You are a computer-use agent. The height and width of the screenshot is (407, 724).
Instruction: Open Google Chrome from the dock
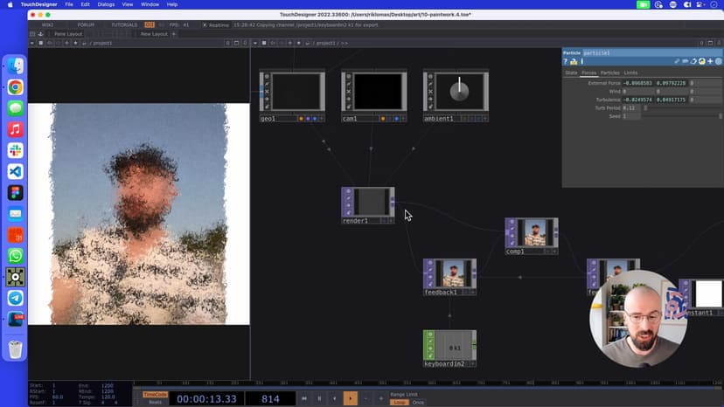tap(15, 87)
